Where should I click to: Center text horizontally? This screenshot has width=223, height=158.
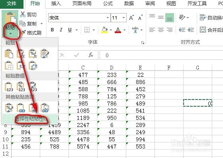pyautogui.click(x=161, y=30)
